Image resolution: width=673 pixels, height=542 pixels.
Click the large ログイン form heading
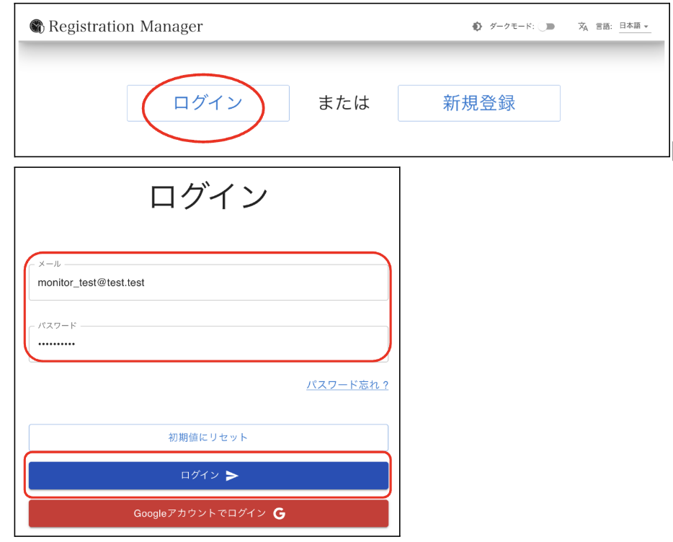(x=208, y=196)
